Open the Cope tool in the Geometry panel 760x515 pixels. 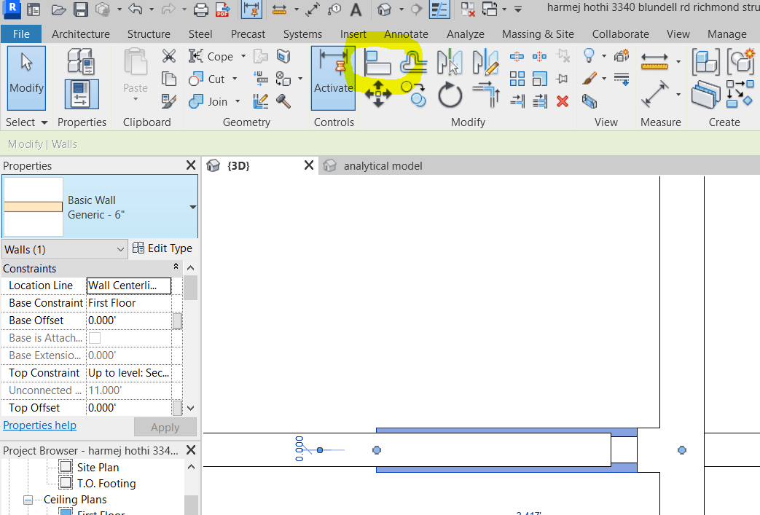coord(211,56)
